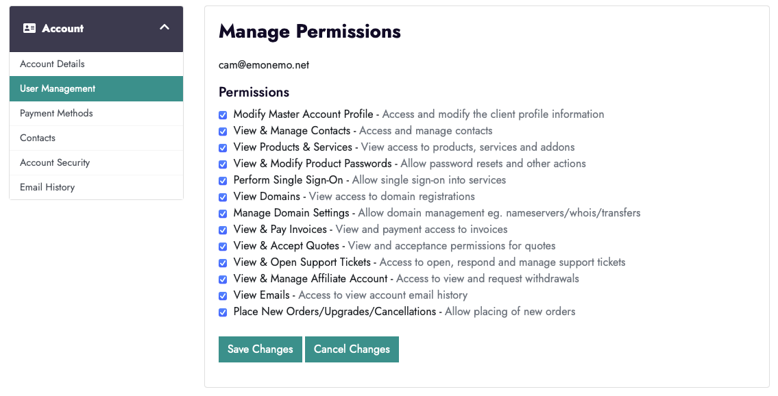This screenshot has height=396, width=778.
Task: Click the Account ID card icon
Action: click(x=29, y=29)
